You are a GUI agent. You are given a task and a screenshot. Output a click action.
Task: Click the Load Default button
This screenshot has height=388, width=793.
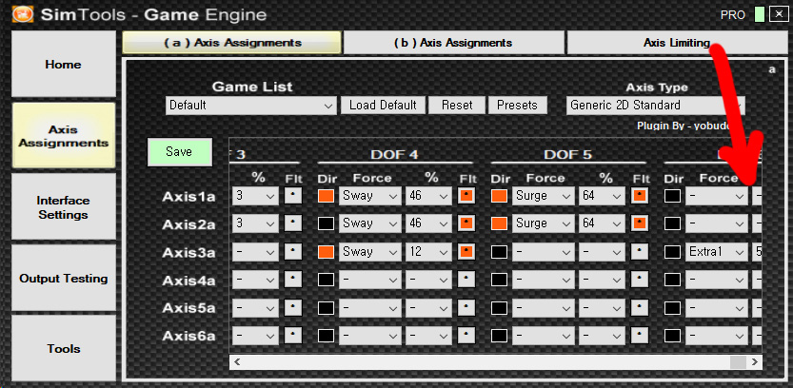pyautogui.click(x=383, y=105)
